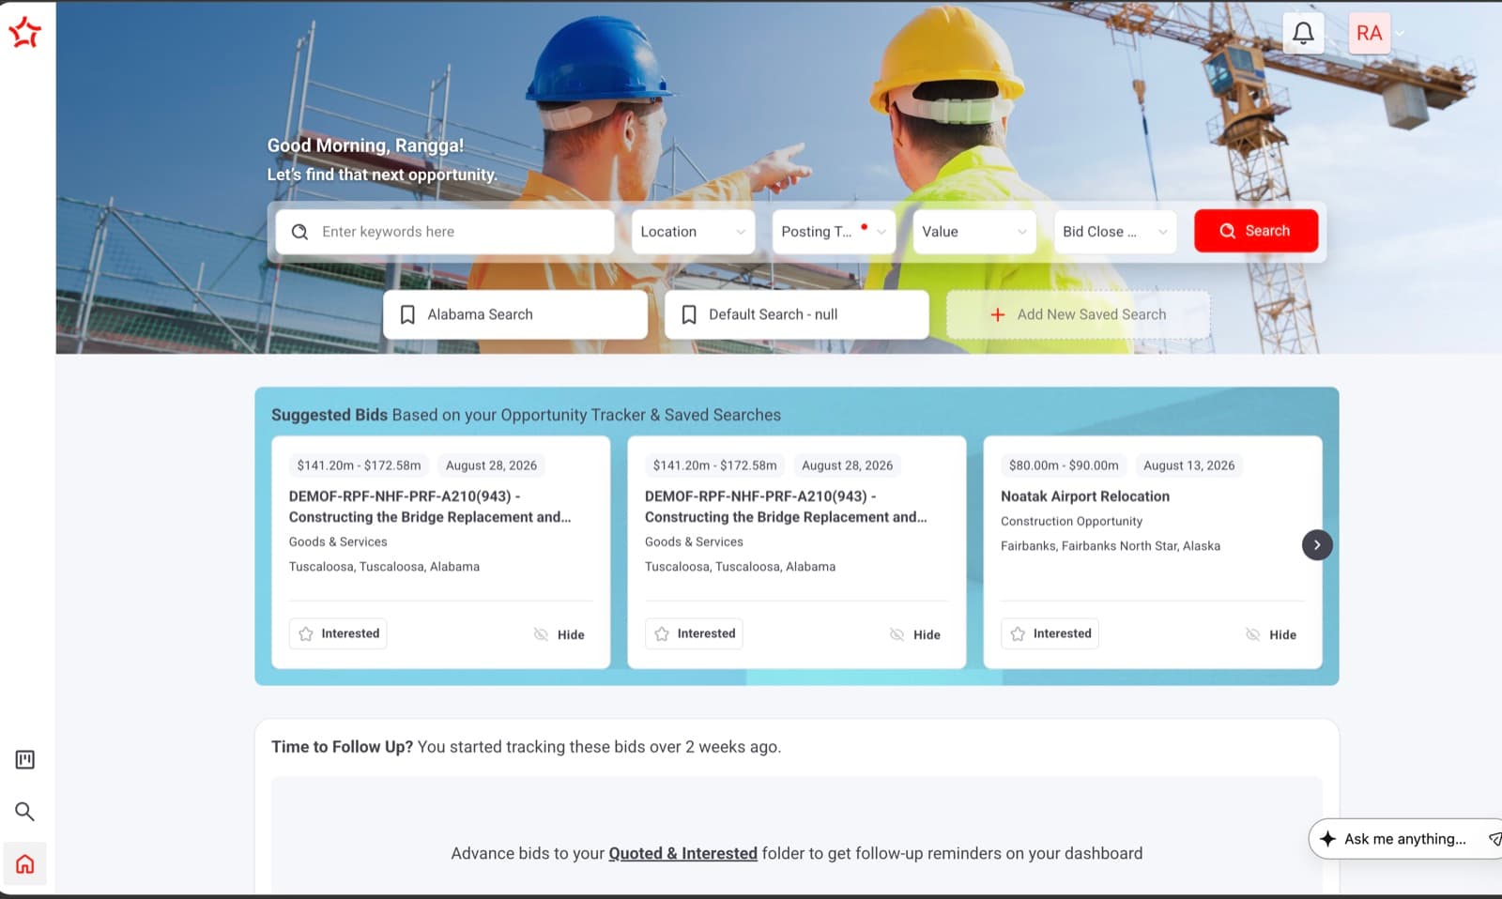1502x899 pixels.
Task: Click the bookmark icon on Alabama Search
Action: coord(407,314)
